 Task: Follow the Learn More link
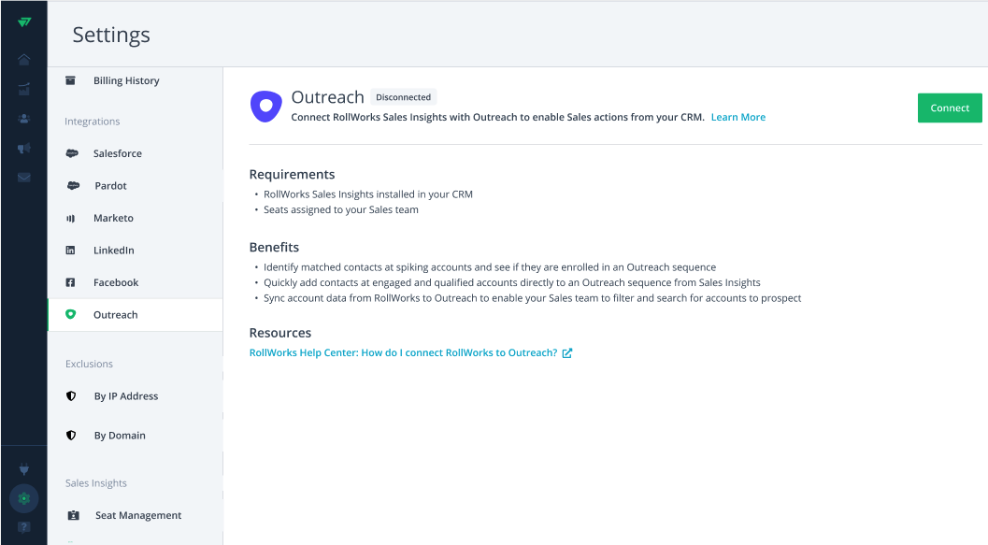pyautogui.click(x=737, y=117)
